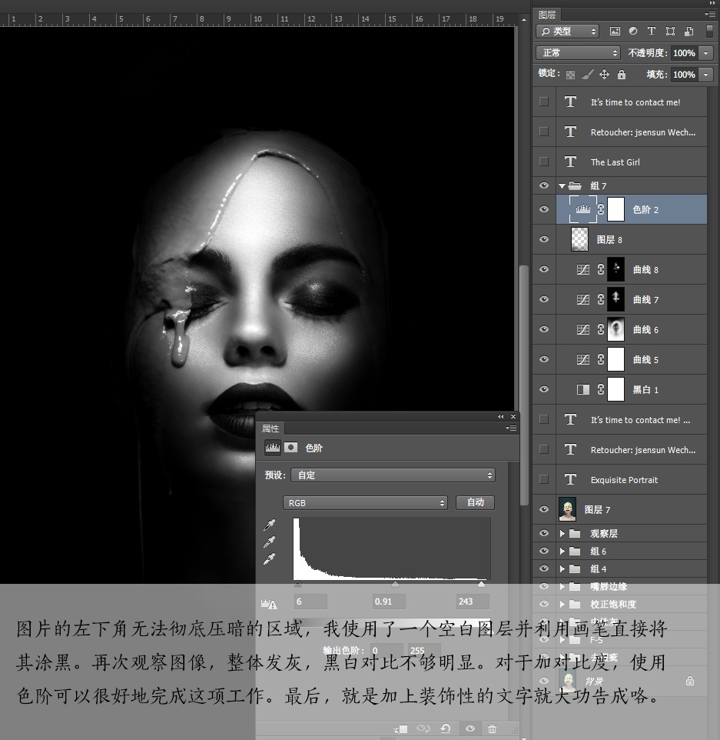This screenshot has width=720, height=740.
Task: Hide the 黑白 1 layer
Action: pyautogui.click(x=544, y=389)
